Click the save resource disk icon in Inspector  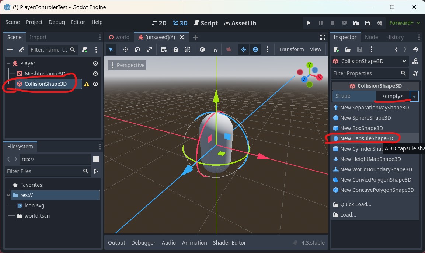(x=359, y=49)
